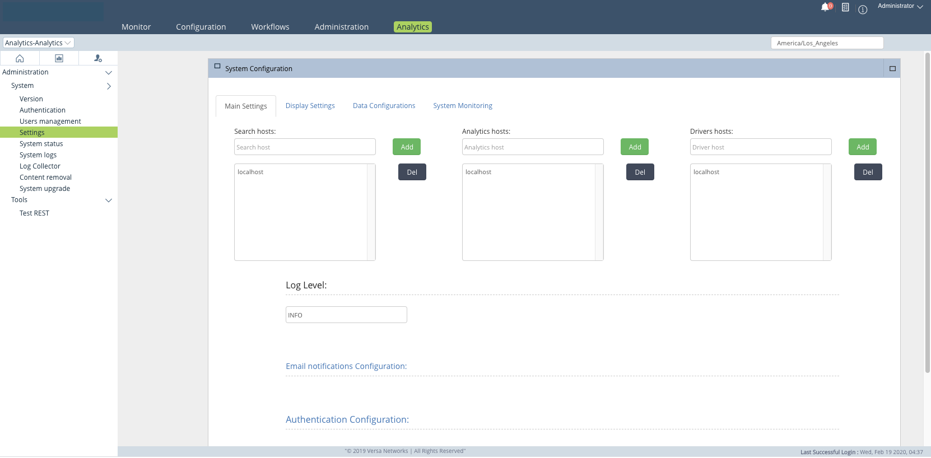Click the page vertical scrollbar
The height and width of the screenshot is (458, 931).
point(928,213)
